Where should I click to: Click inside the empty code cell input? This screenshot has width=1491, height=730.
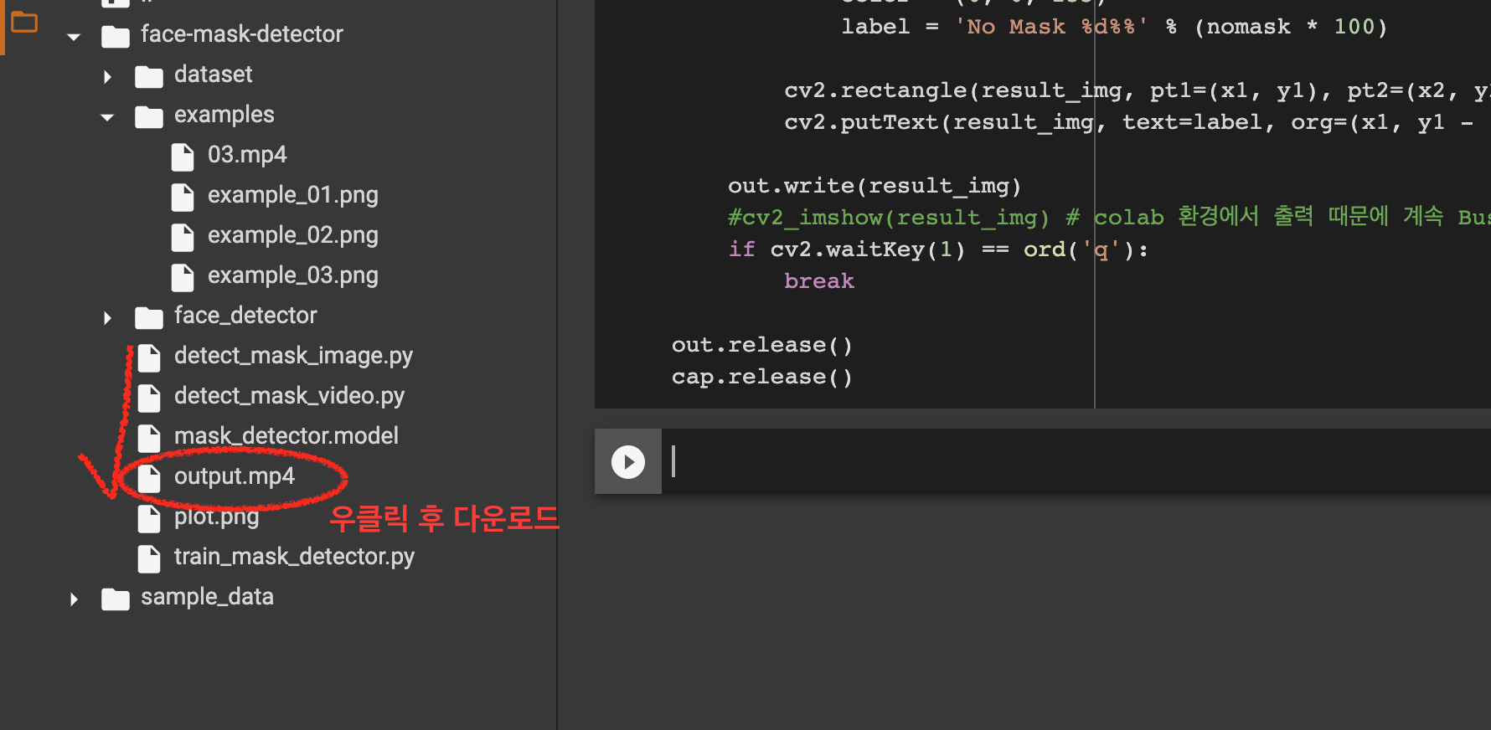[x=1076, y=461]
